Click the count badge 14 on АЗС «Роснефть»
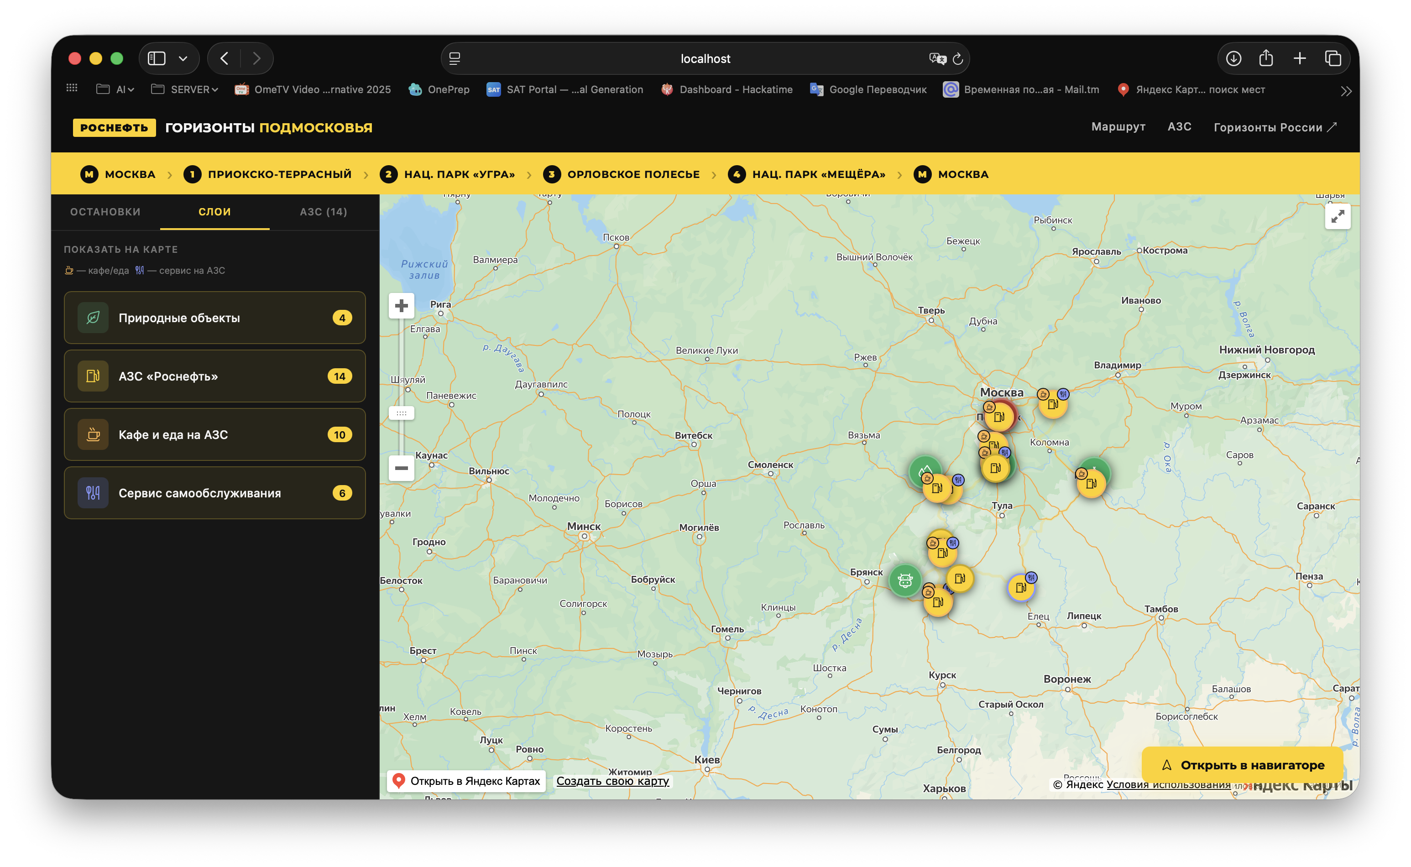 340,376
